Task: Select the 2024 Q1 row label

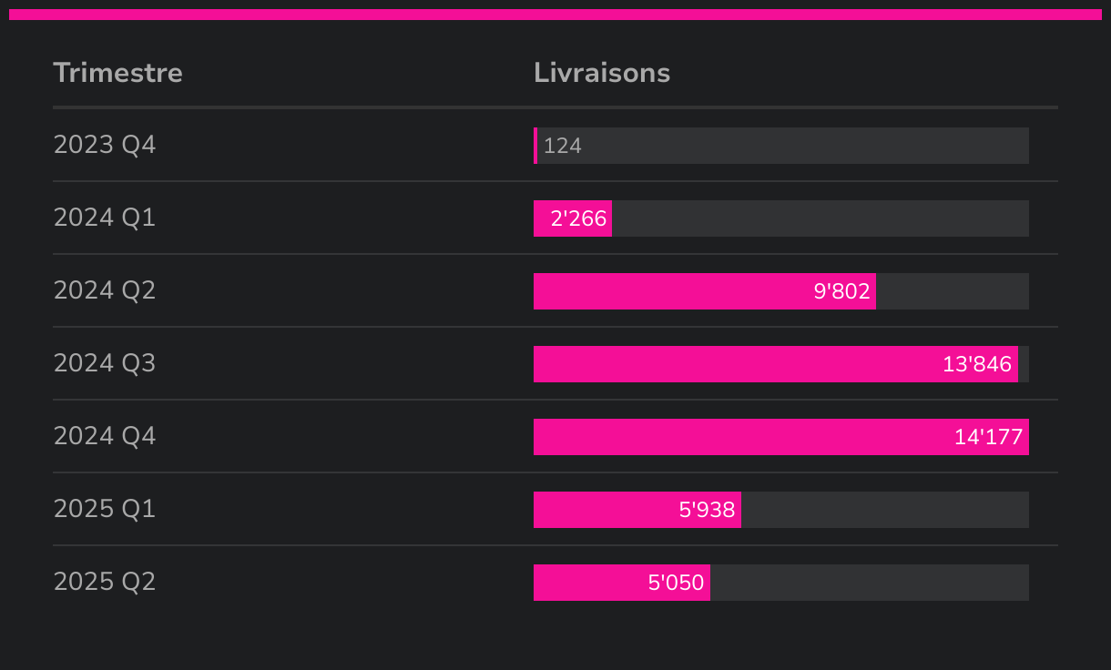Action: pyautogui.click(x=105, y=218)
